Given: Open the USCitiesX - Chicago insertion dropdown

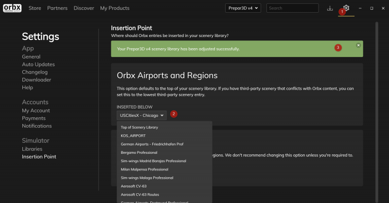Looking at the screenshot, I should tap(141, 115).
